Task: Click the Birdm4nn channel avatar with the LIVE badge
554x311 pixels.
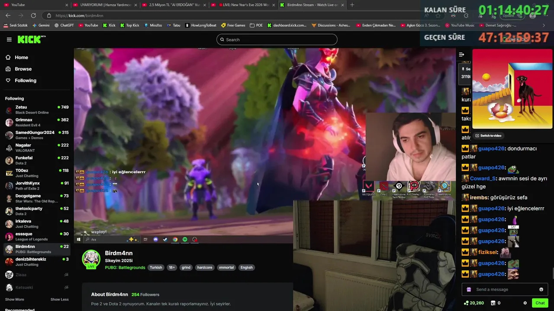Action: click(91, 259)
